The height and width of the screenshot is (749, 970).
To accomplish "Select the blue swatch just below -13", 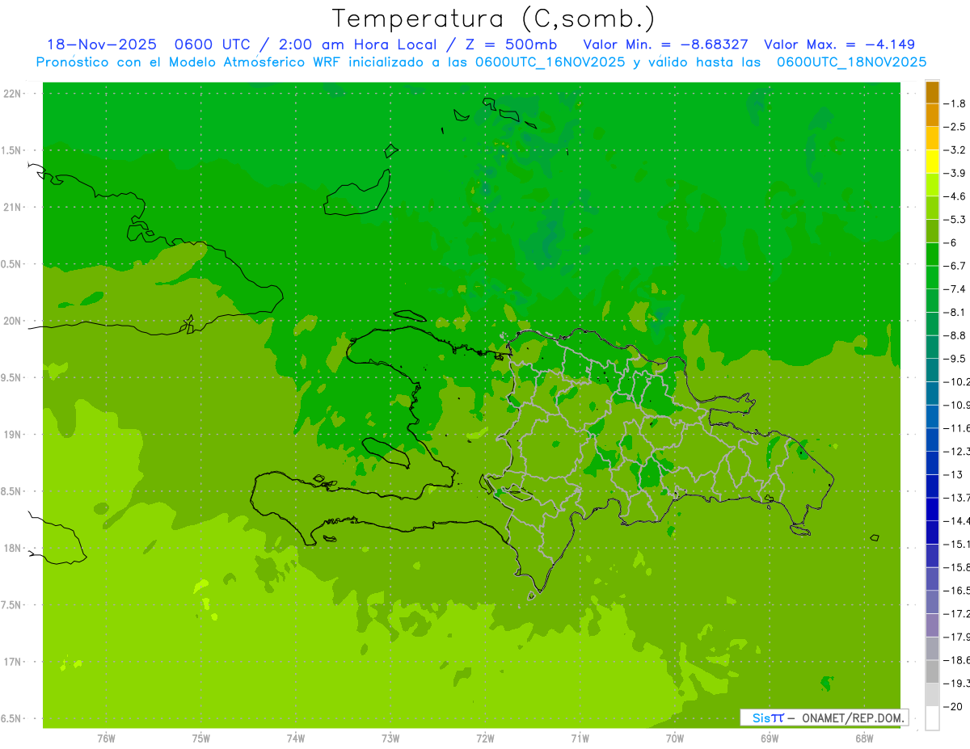I will [x=932, y=486].
